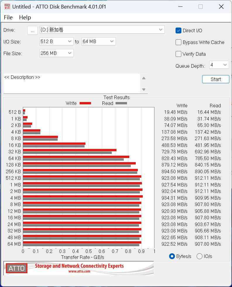The height and width of the screenshot is (287, 232).
Task: Click the description scroll down arrow
Action: coord(144,89)
